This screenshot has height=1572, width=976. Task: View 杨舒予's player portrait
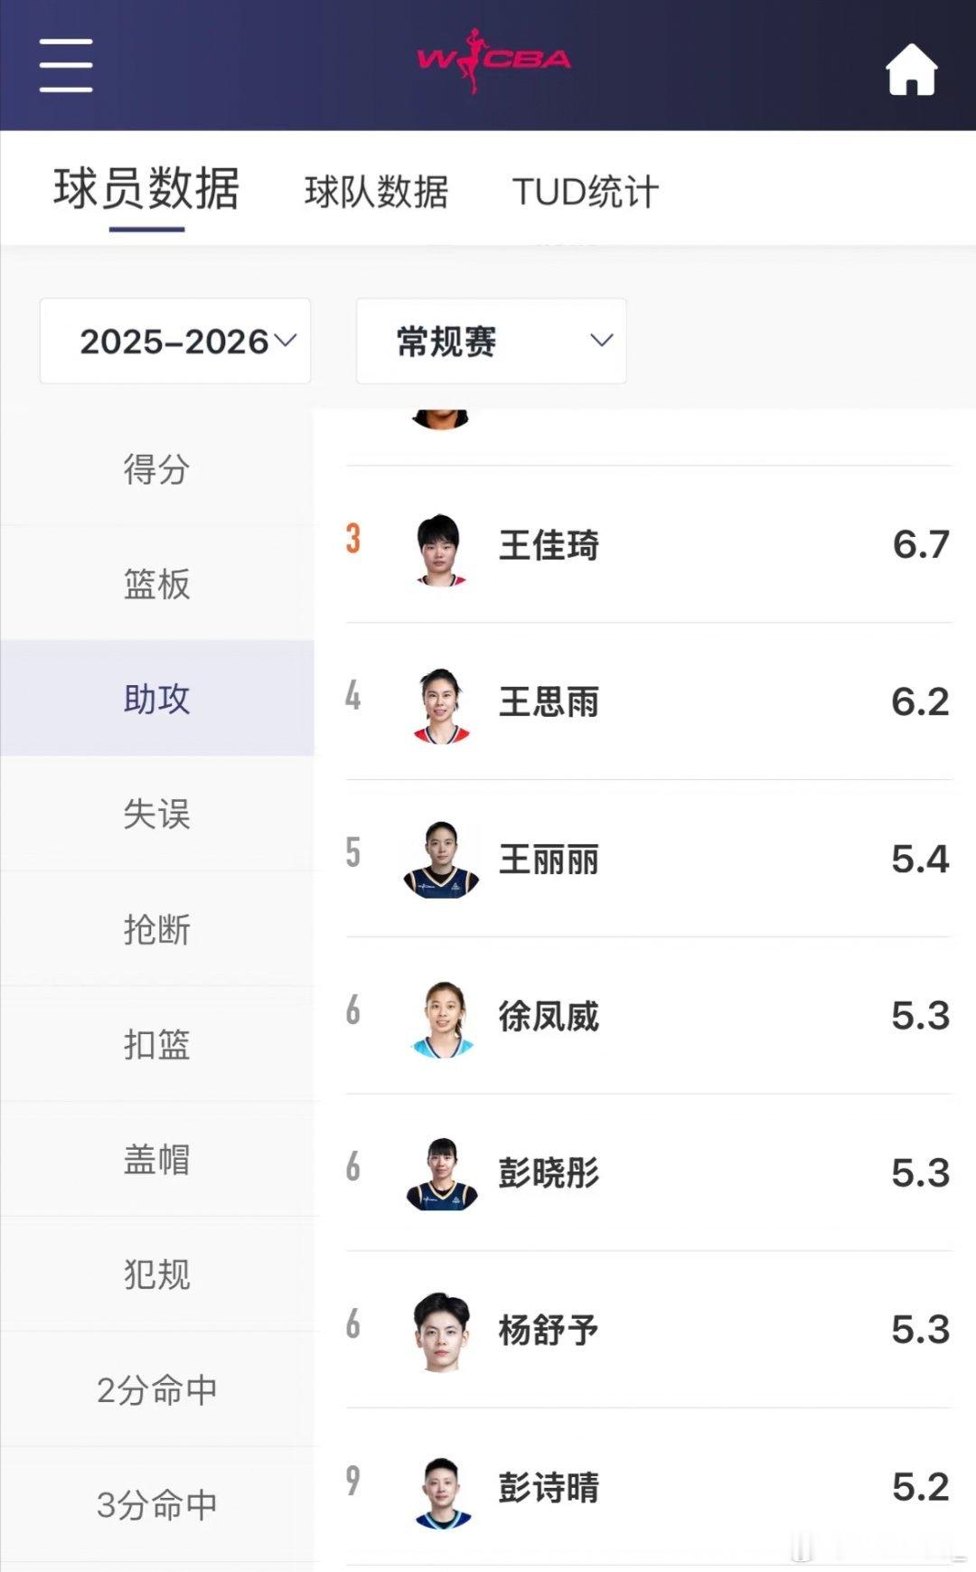point(441,1331)
